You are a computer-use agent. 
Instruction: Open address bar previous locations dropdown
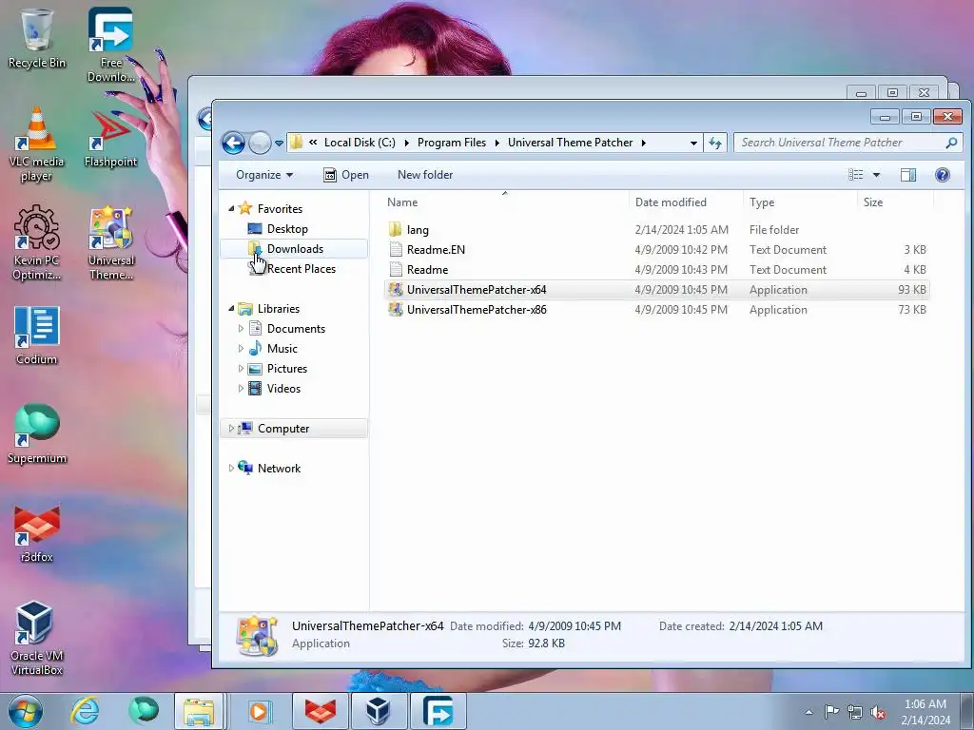pyautogui.click(x=693, y=143)
